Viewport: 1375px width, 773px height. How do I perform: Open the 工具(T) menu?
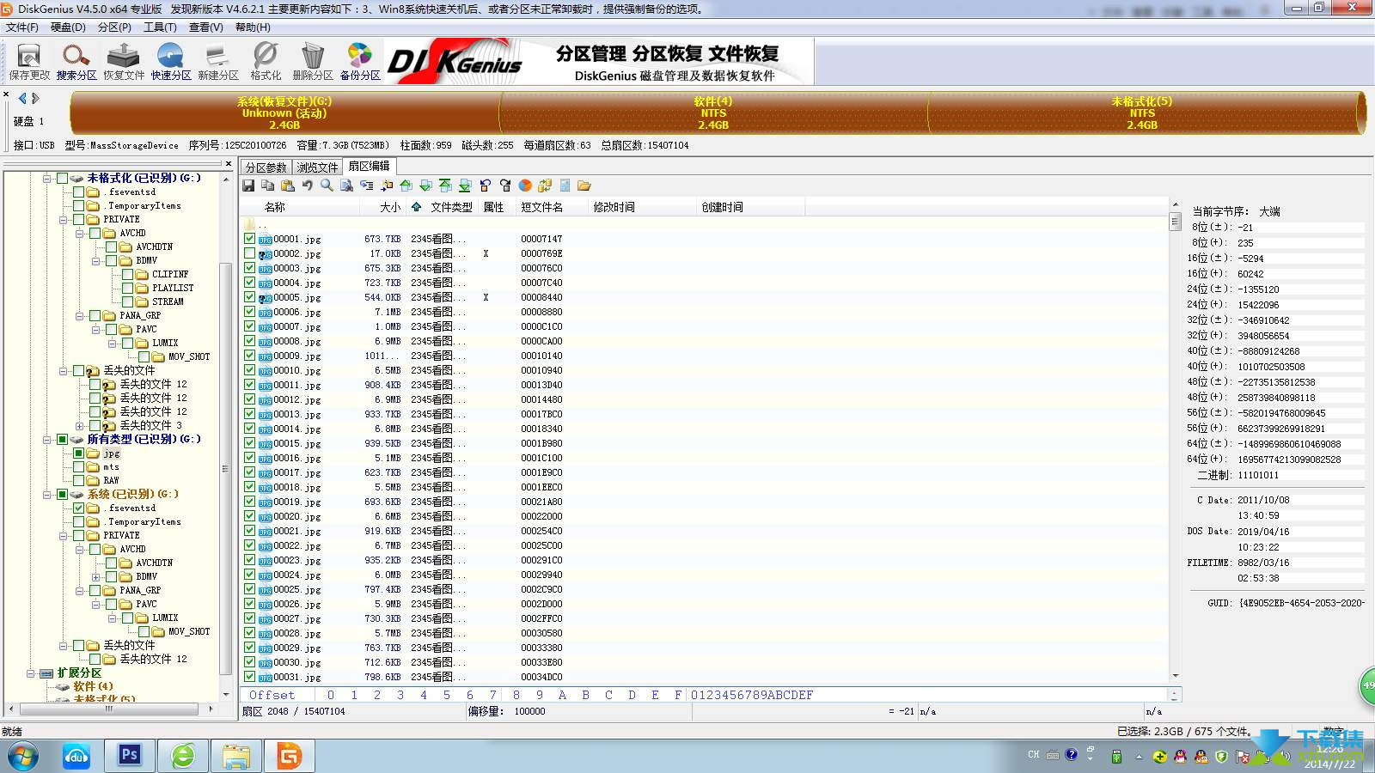pyautogui.click(x=160, y=27)
